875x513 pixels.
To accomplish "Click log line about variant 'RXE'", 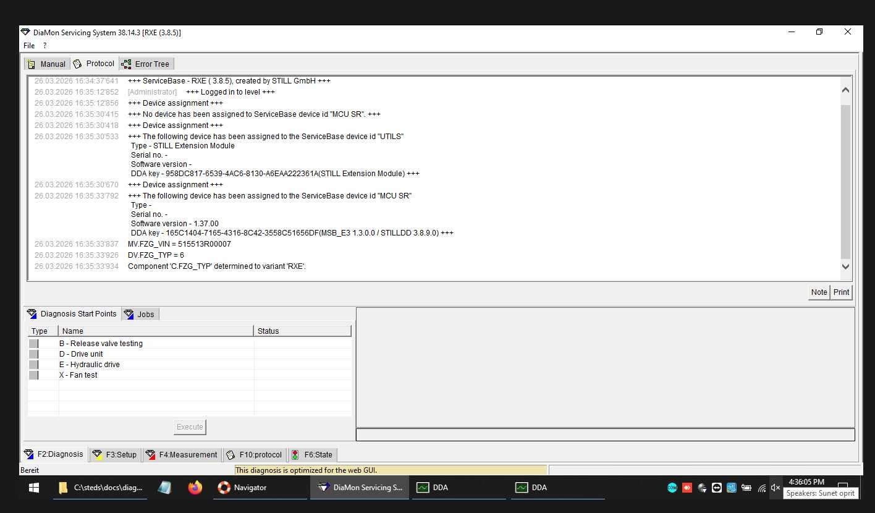I will click(217, 266).
